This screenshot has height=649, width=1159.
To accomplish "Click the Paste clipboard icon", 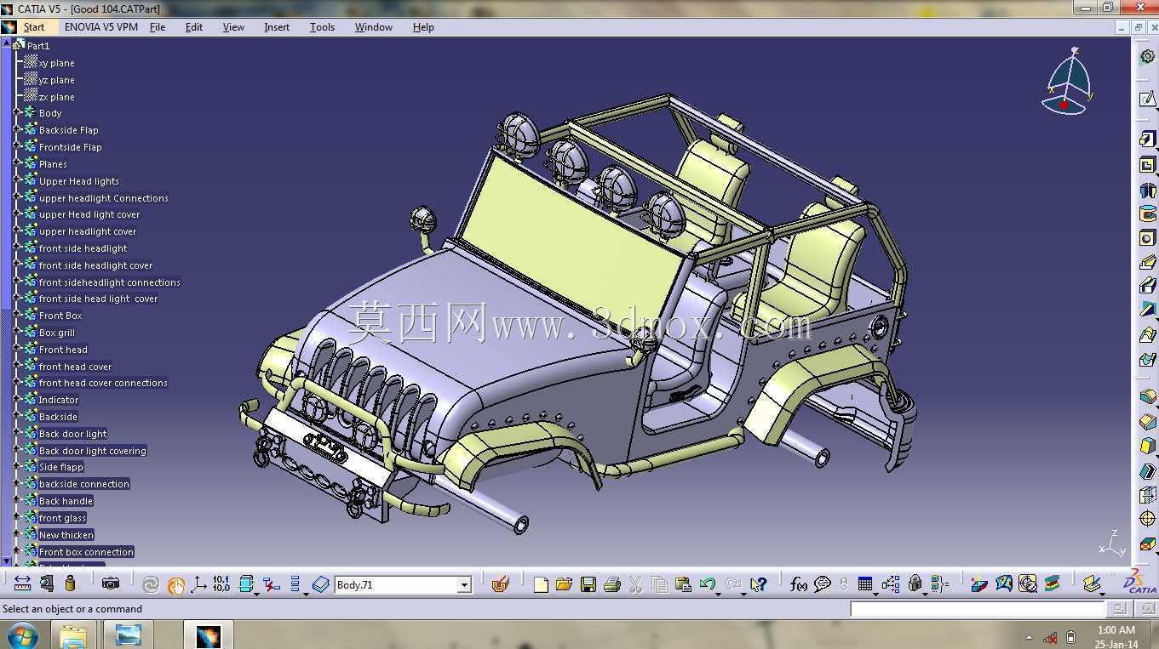I will [682, 584].
